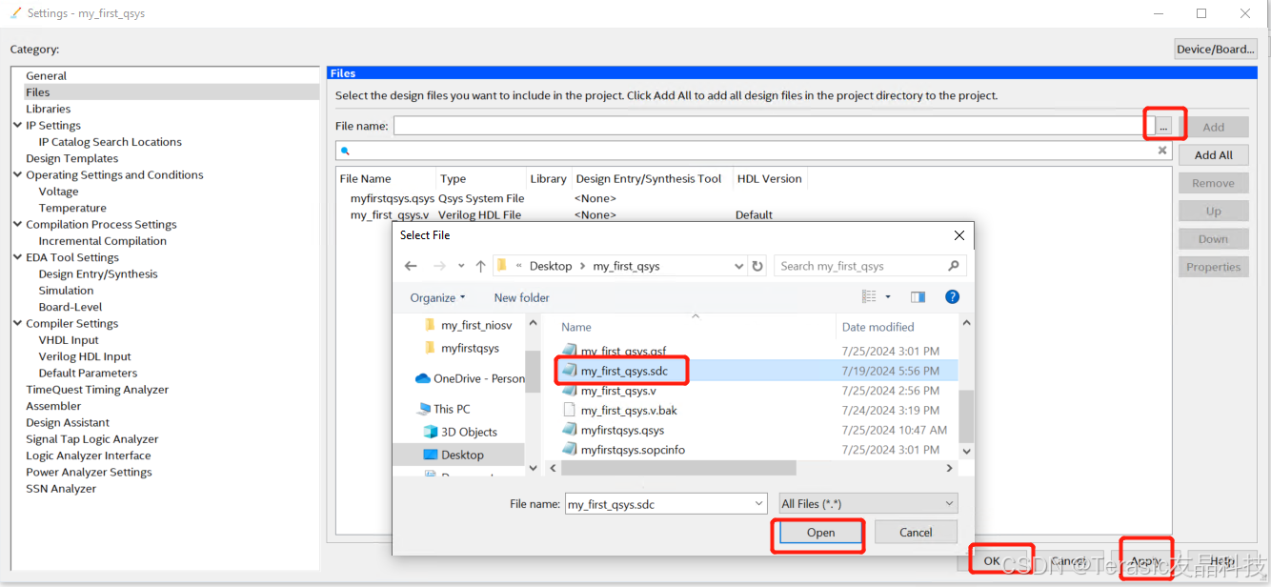Click Apply in the Settings window
Image resolution: width=1271 pixels, height=587 pixels.
coord(1146,561)
